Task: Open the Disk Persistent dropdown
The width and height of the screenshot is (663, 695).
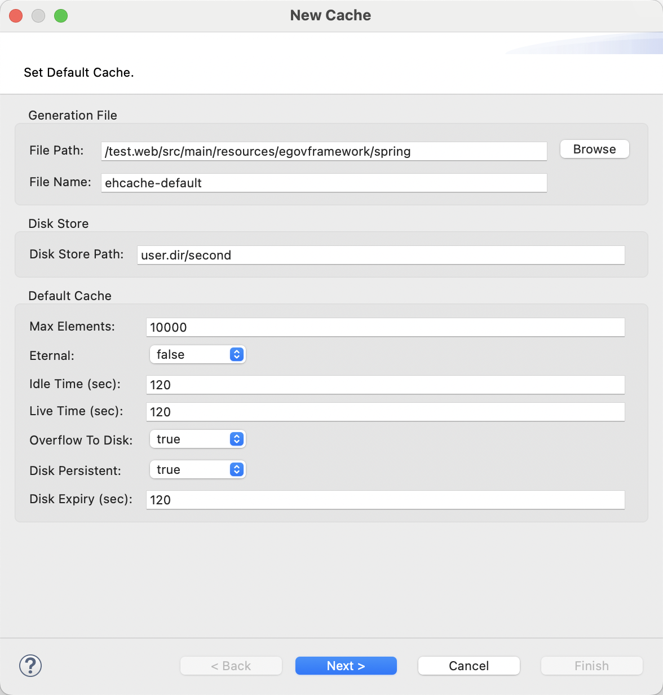Action: (x=197, y=470)
